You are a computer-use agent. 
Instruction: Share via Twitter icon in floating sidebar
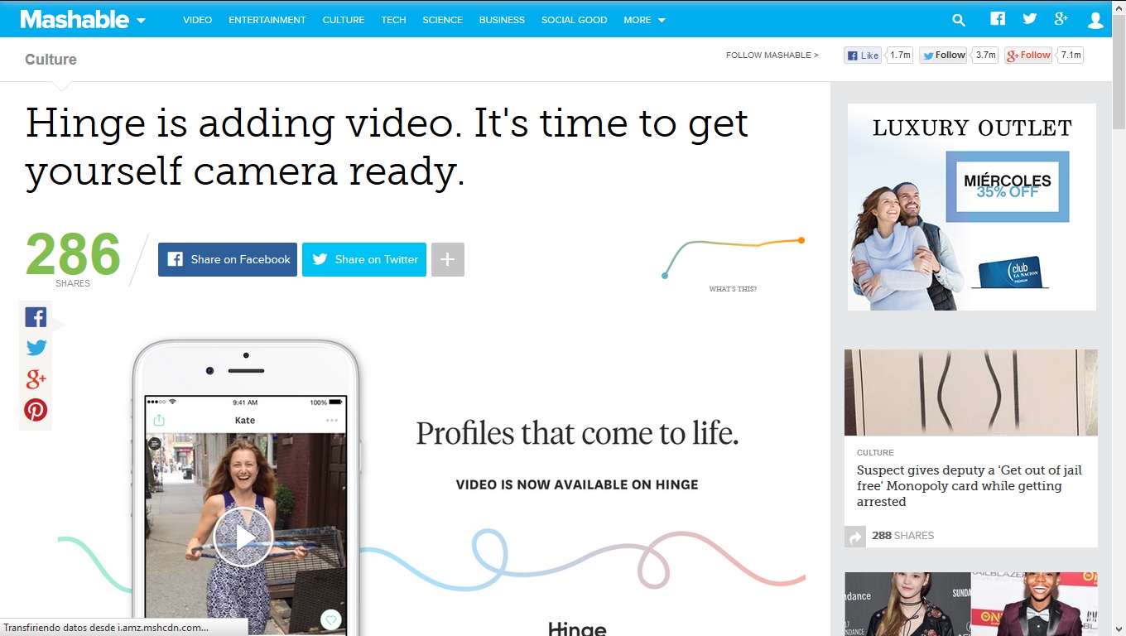(36, 348)
